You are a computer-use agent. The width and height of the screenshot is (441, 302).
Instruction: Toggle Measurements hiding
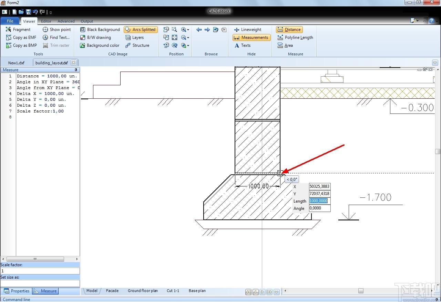(252, 37)
